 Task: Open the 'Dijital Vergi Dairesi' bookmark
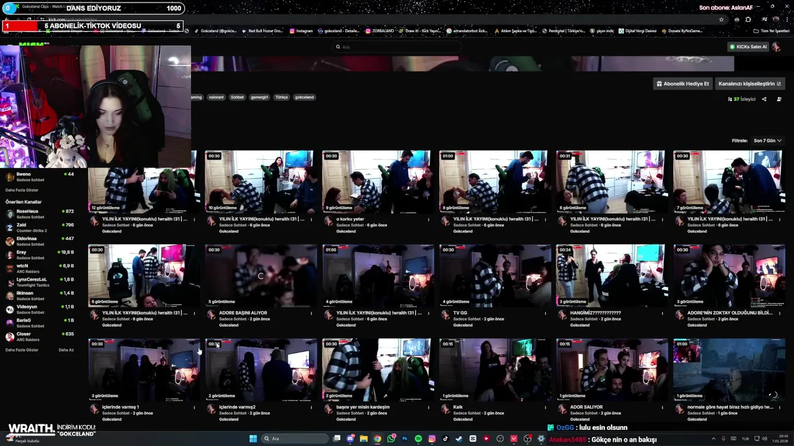tap(637, 31)
